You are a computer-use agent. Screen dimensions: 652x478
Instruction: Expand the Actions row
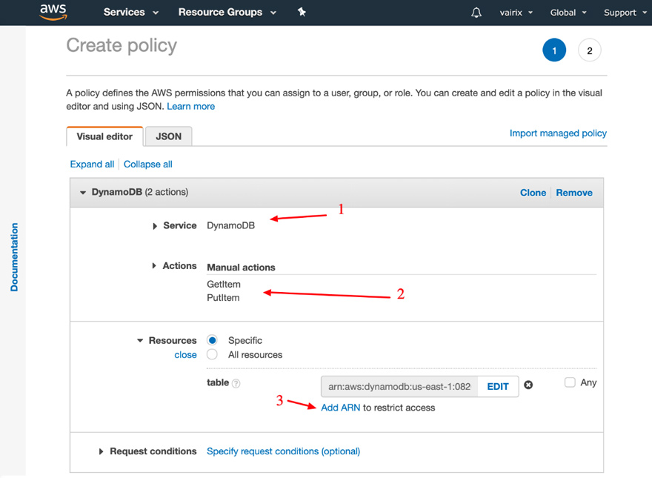pos(154,265)
